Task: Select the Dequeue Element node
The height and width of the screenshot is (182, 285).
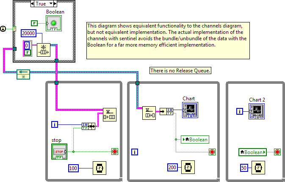Action: [x=149, y=113]
